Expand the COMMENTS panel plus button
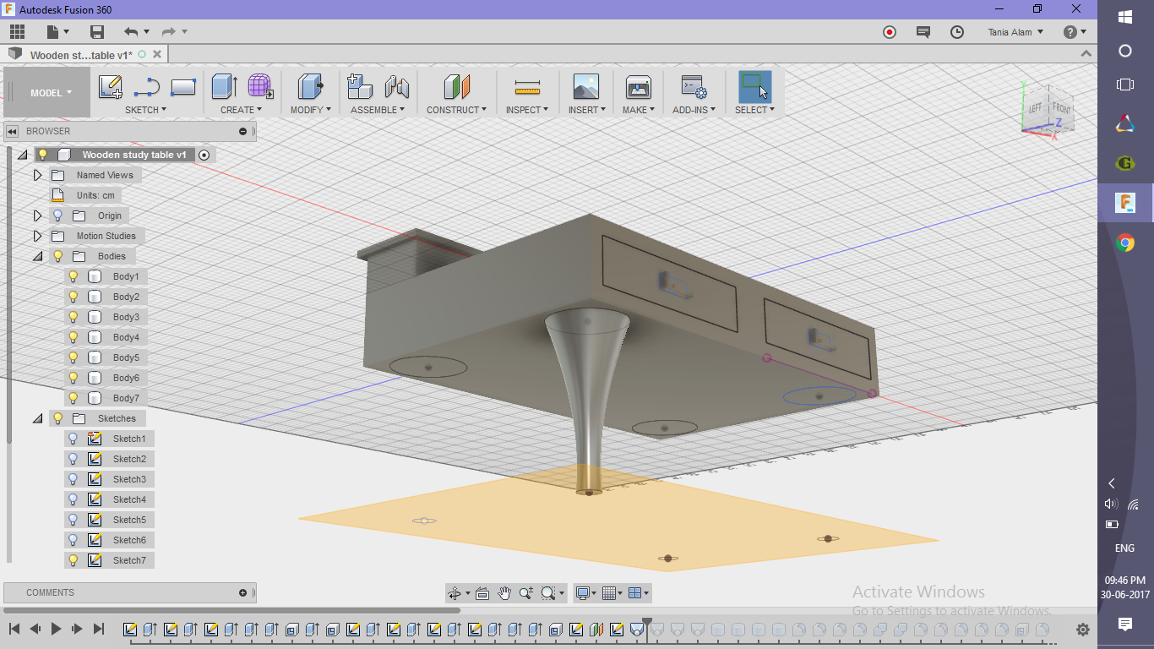1154x649 pixels. point(242,592)
